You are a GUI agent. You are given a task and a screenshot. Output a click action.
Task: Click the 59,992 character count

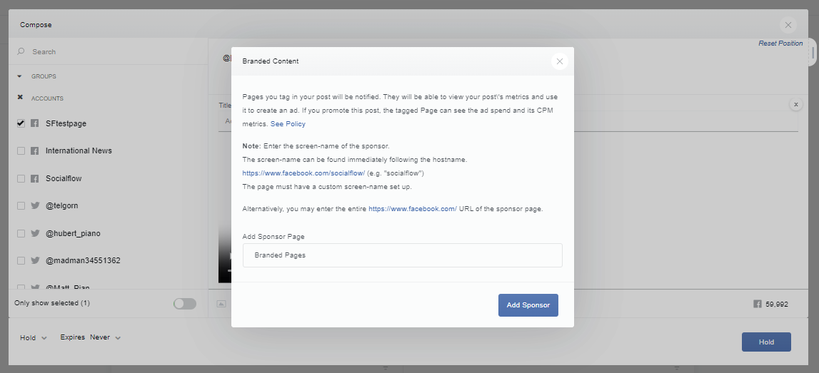777,304
